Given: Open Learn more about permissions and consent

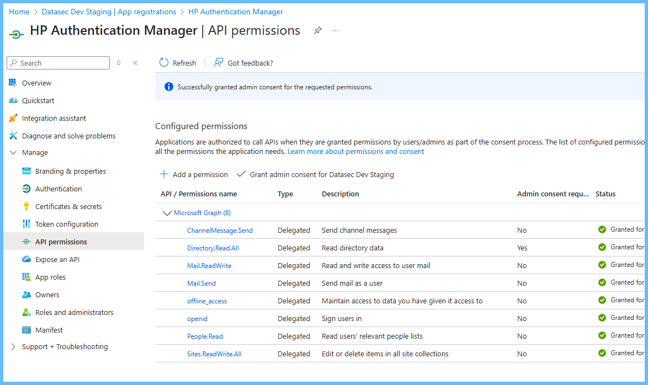Looking at the screenshot, I should pyautogui.click(x=356, y=152).
